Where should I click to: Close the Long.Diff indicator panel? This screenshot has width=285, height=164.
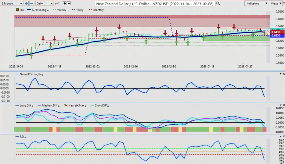point(284,105)
